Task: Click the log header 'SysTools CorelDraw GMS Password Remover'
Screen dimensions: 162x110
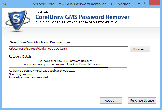Action: [65, 61]
